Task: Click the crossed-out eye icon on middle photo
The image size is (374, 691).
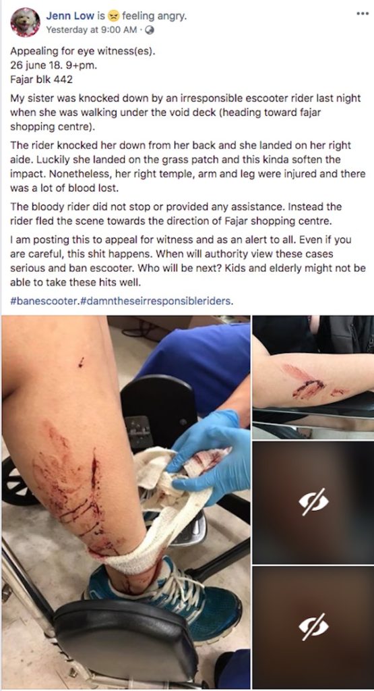Action: 313,502
